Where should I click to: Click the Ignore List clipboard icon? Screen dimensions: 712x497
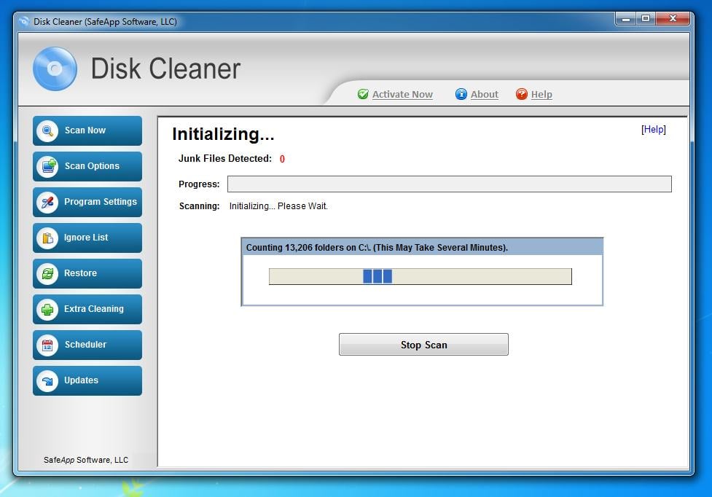47,238
